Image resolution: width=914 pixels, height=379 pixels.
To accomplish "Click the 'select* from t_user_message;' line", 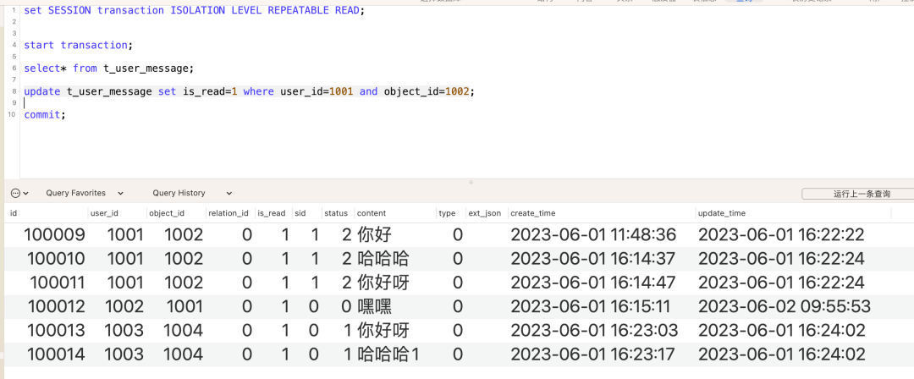I will [109, 69].
